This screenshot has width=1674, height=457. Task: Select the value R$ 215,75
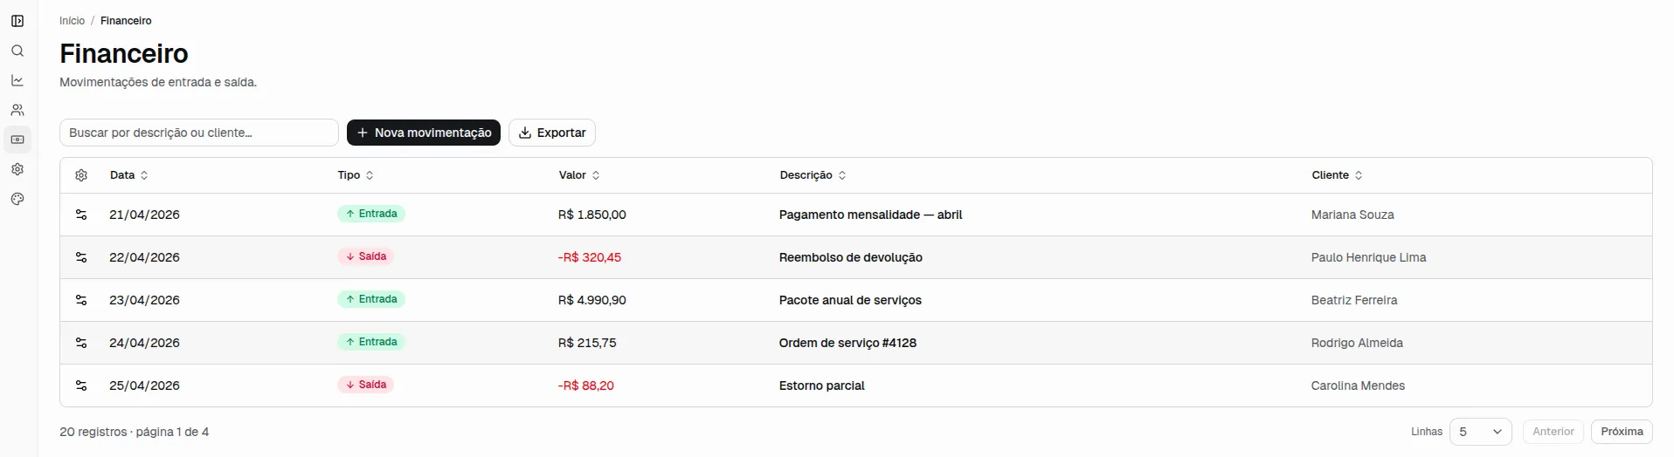[x=587, y=343]
